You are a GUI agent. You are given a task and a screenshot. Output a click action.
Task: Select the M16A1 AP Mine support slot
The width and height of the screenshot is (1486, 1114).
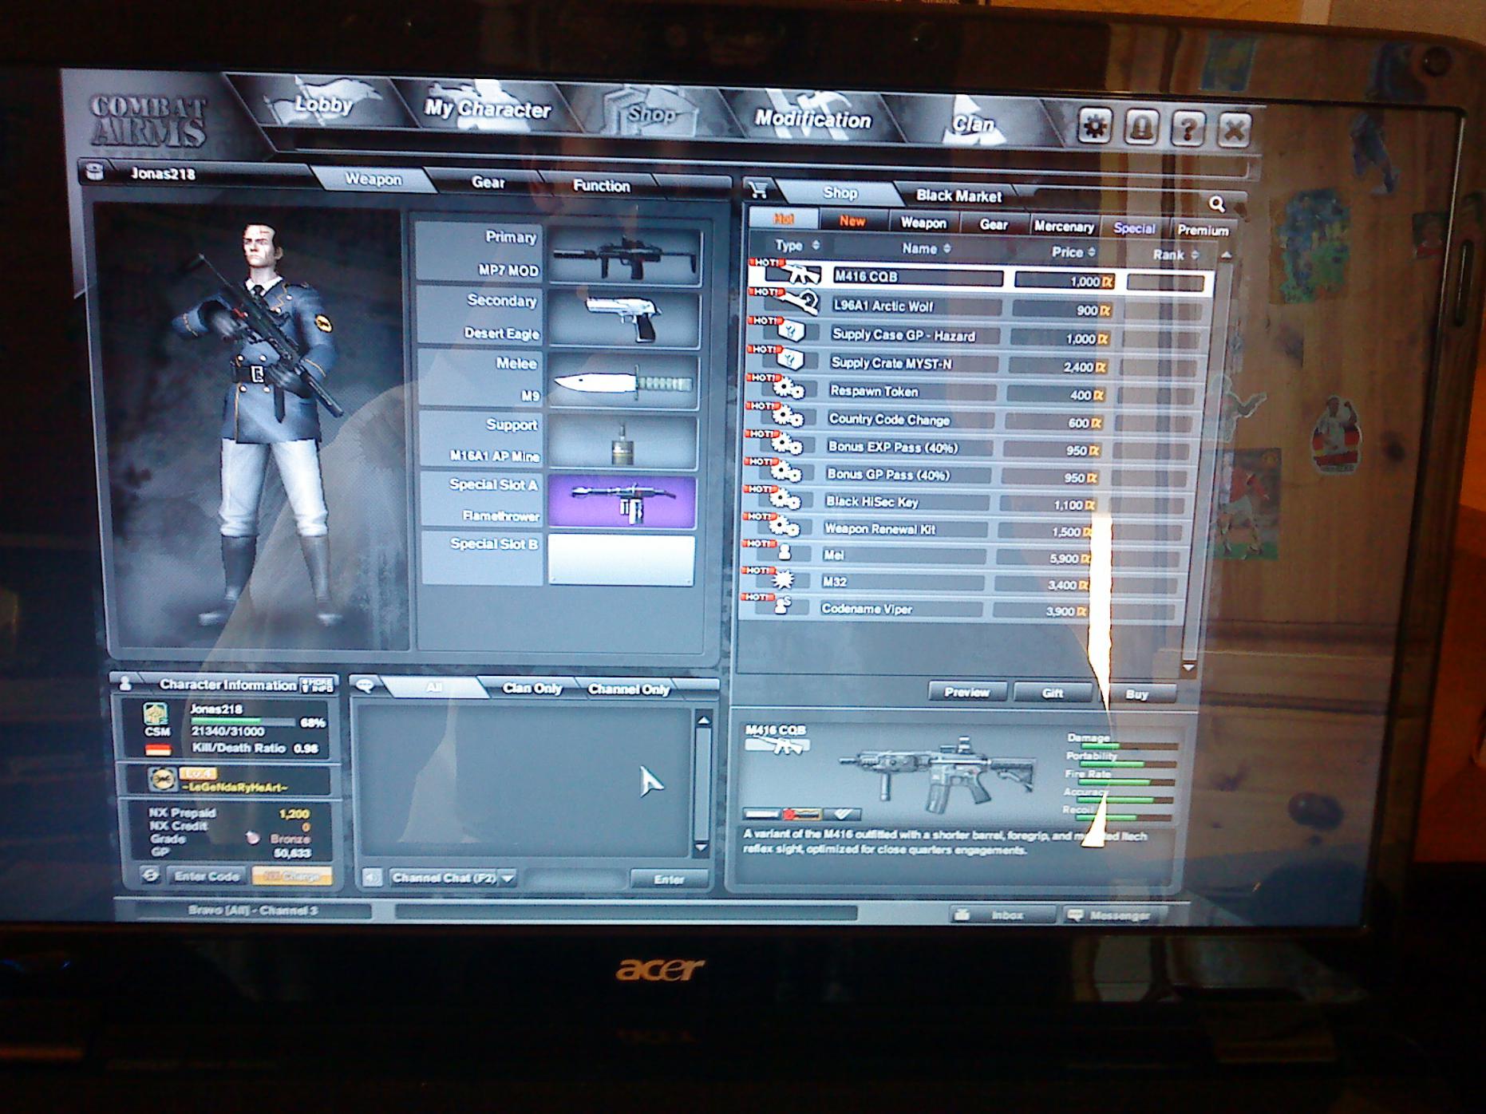[622, 442]
